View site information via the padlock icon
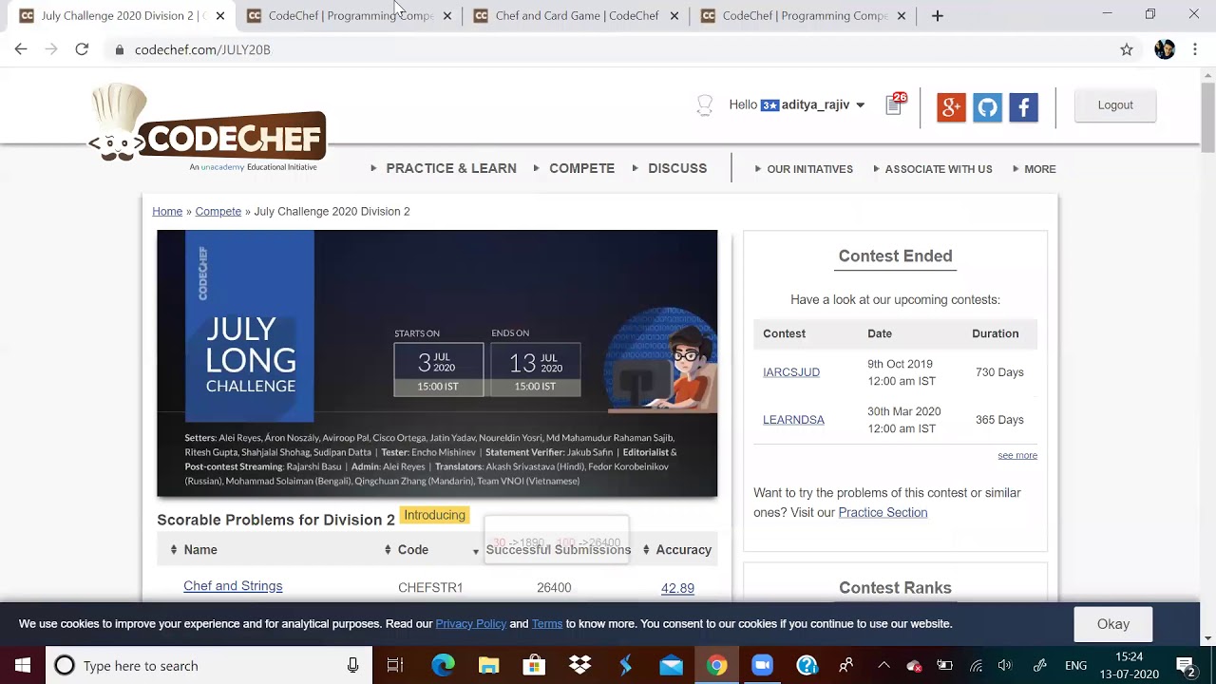Viewport: 1216px width, 684px height. coord(120,49)
